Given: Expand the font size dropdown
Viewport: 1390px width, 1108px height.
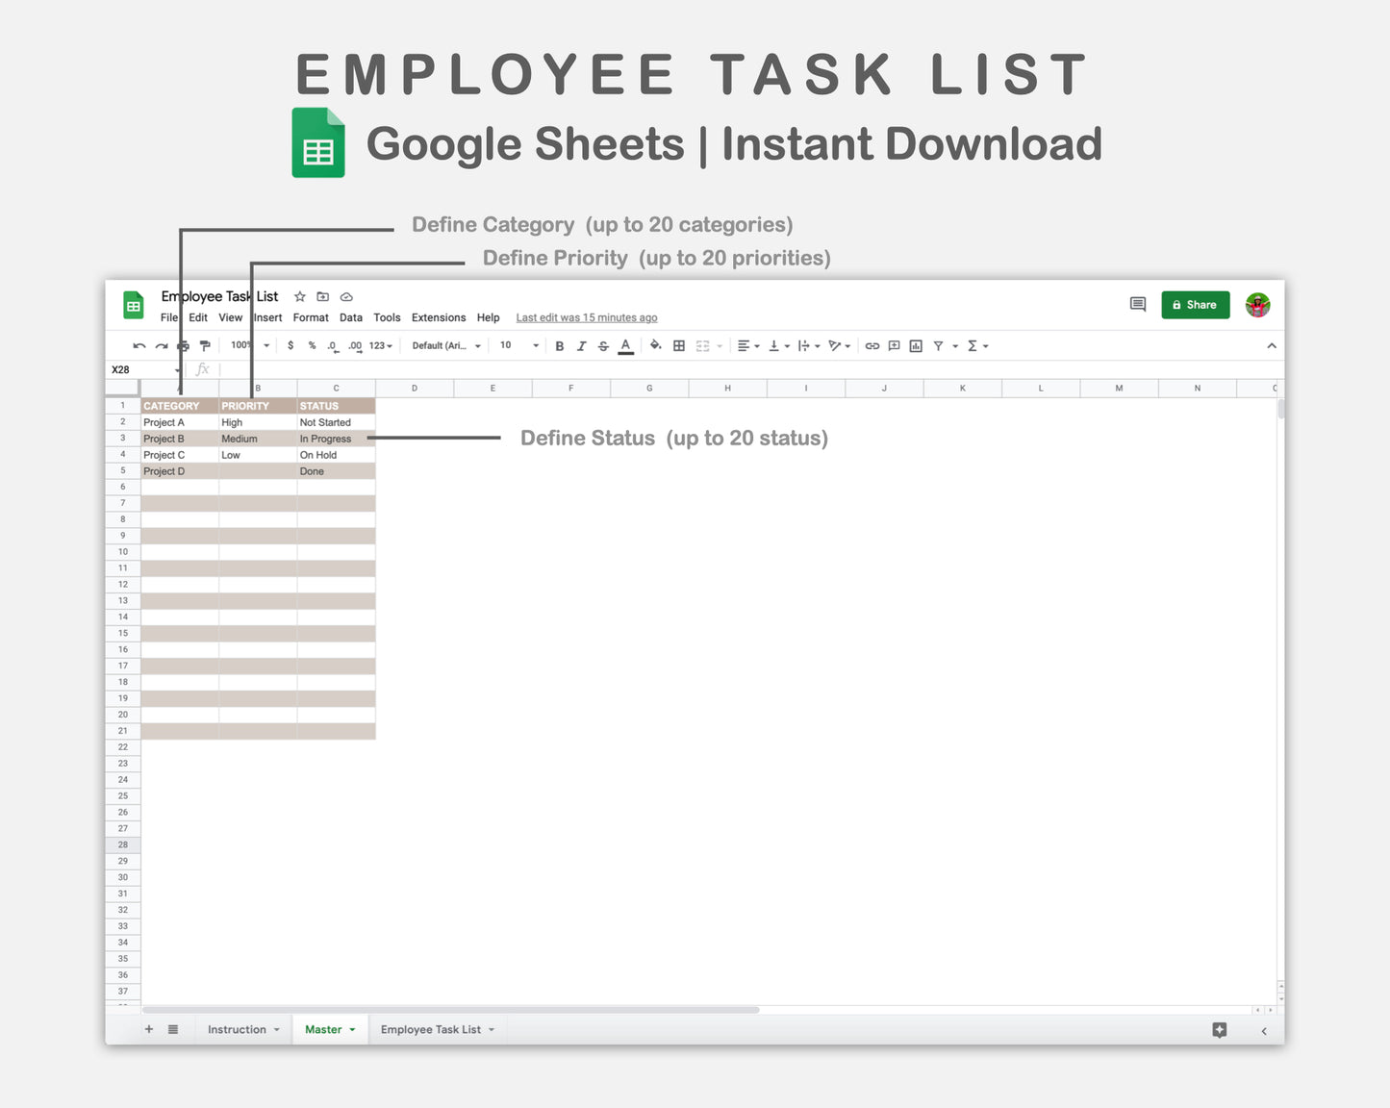Looking at the screenshot, I should click(535, 346).
